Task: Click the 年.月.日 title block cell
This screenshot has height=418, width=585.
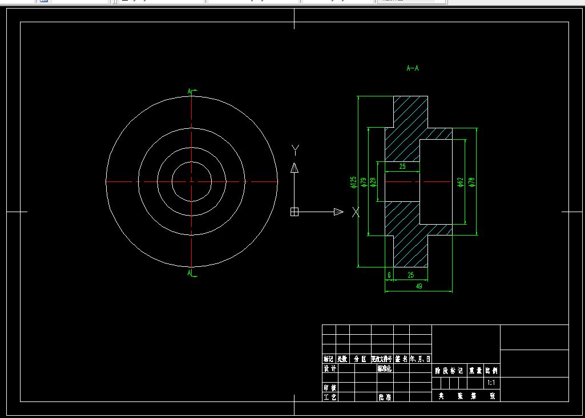Action: tap(421, 359)
